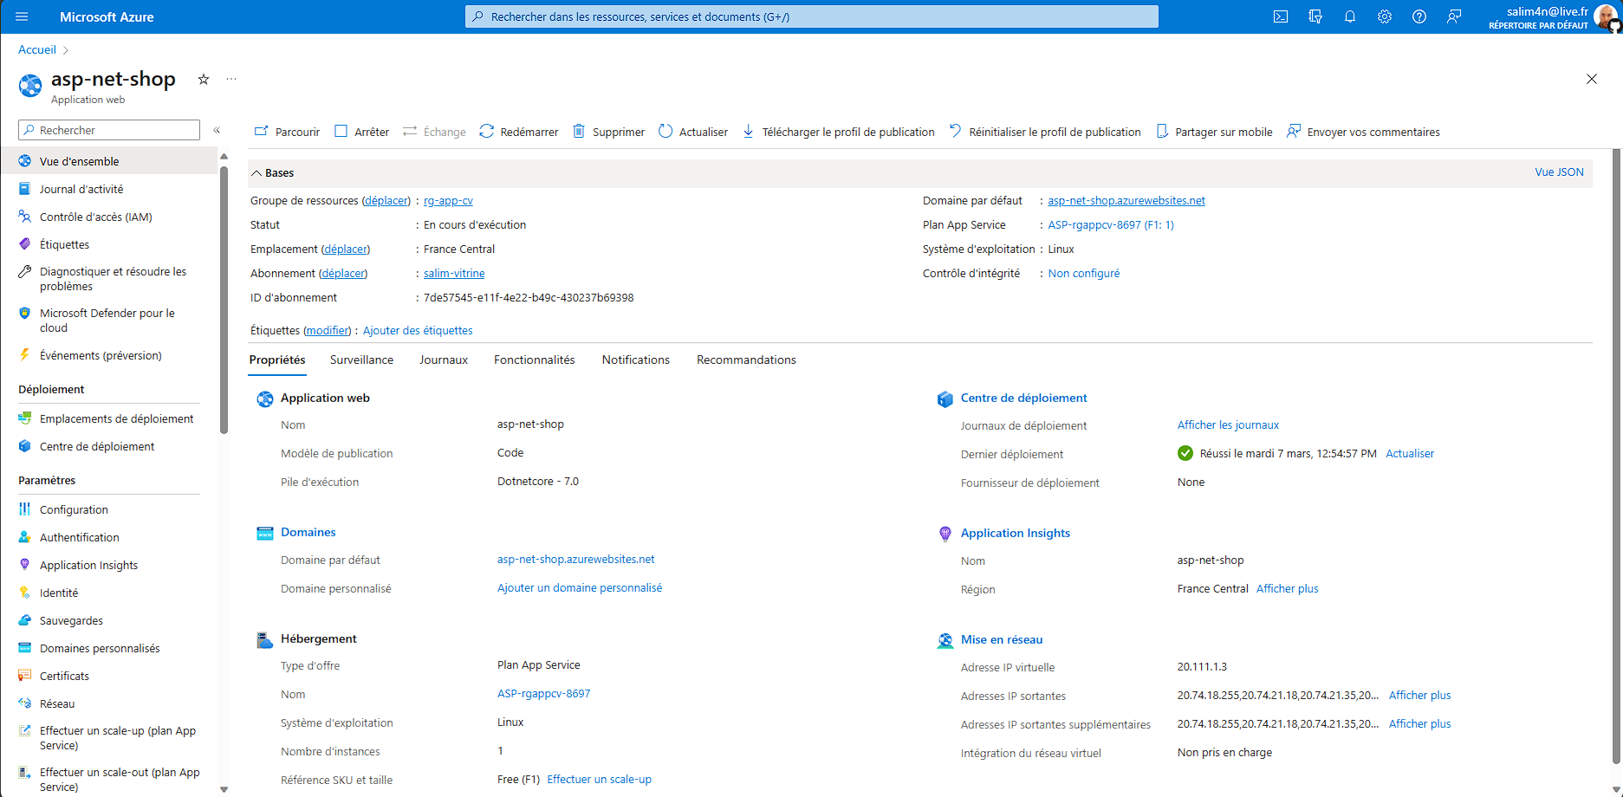Switch to the Fonctionnalités tab
The width and height of the screenshot is (1623, 797).
click(535, 360)
